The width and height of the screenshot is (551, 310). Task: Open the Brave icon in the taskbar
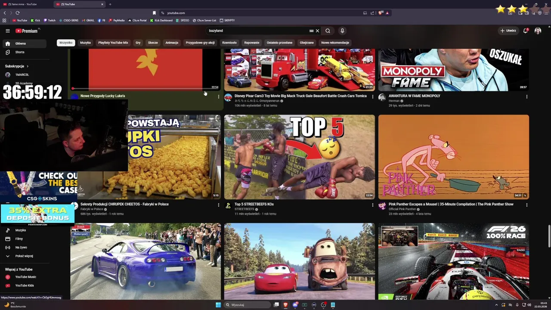[285, 305]
